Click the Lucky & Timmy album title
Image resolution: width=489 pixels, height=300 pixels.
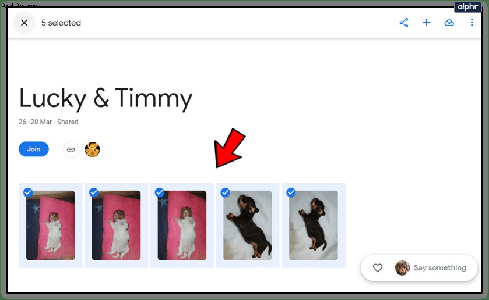point(105,98)
